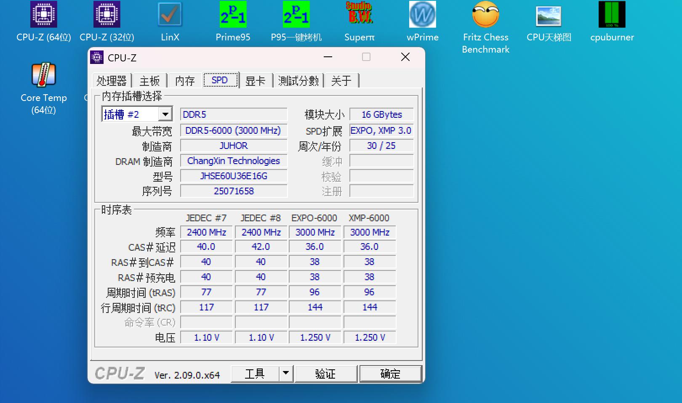Click the EXPO-6000 96 tRAS cell
The image size is (682, 403).
click(x=315, y=292)
